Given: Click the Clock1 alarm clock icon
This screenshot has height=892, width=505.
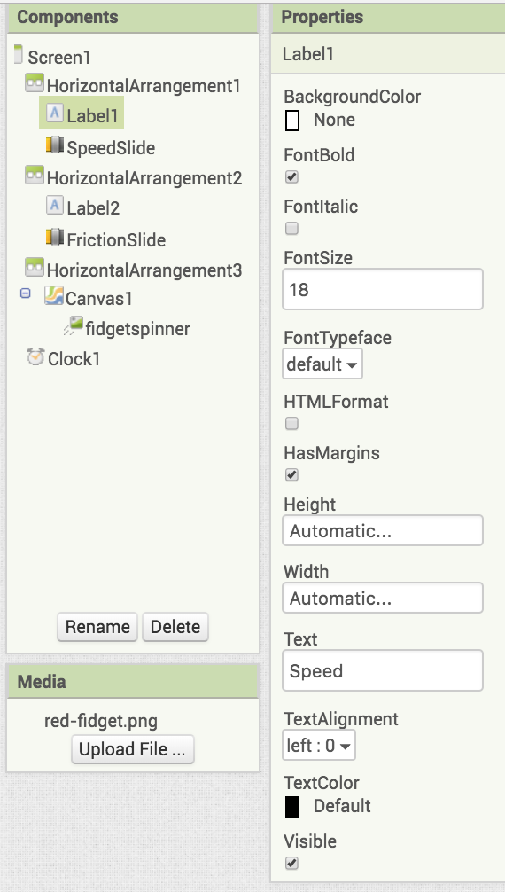Looking at the screenshot, I should click(x=35, y=357).
